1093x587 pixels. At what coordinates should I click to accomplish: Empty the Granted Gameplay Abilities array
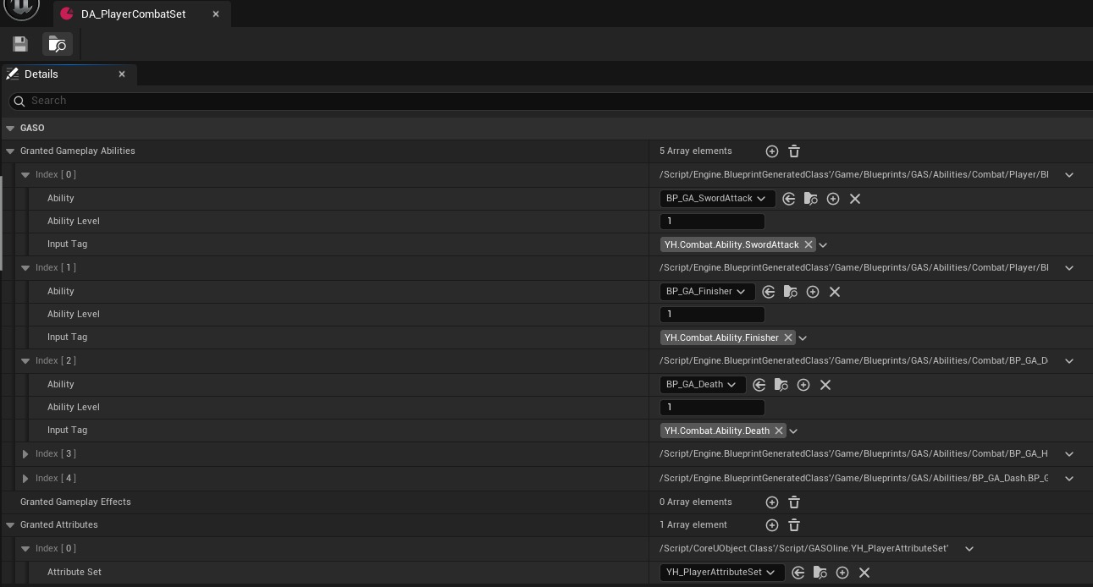(x=794, y=151)
